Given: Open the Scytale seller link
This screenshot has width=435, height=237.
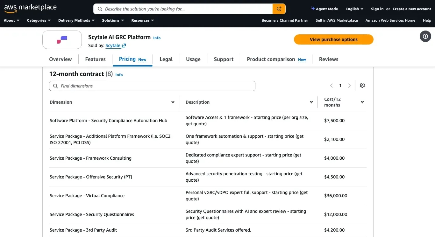Looking at the screenshot, I should click(116, 45).
